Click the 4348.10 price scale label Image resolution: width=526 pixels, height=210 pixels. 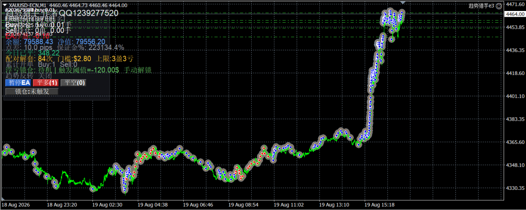[515, 165]
